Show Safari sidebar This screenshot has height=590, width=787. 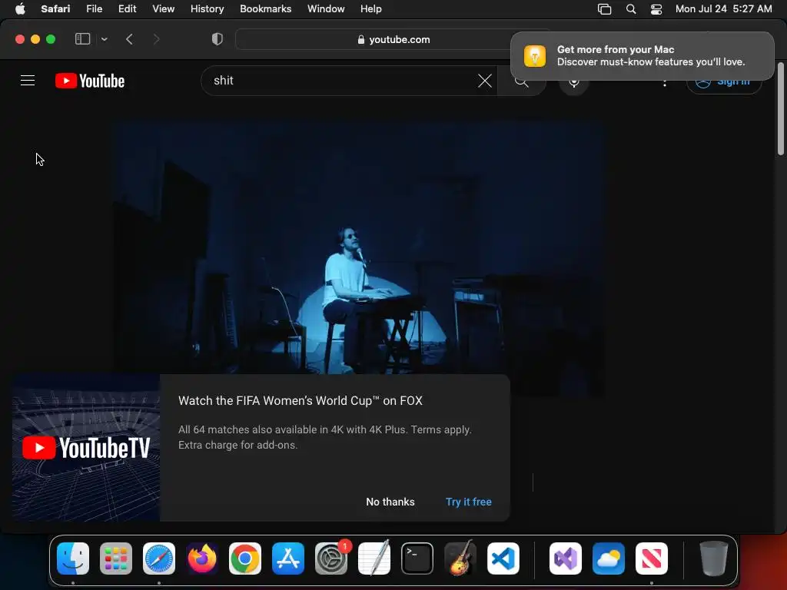tap(82, 39)
